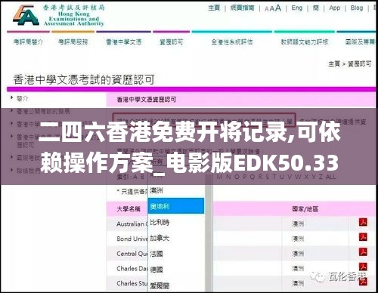Open the 資歷認可 main menu item
Screen dimensions: 378x293
(x=172, y=42)
